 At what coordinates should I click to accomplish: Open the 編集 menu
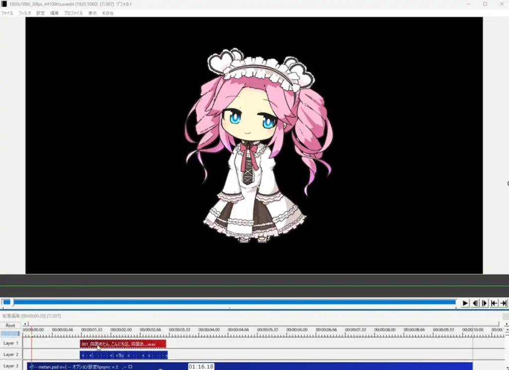click(x=54, y=13)
